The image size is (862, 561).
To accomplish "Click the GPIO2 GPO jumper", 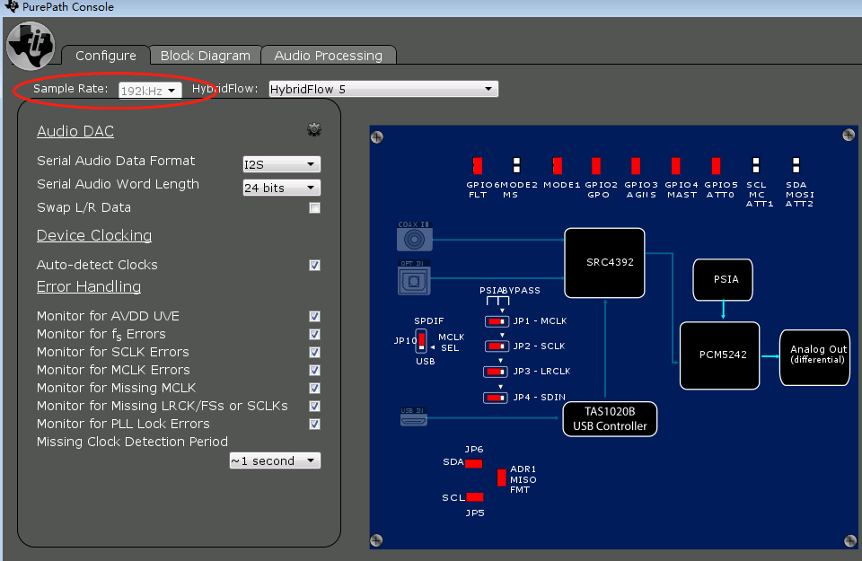I will tap(596, 165).
